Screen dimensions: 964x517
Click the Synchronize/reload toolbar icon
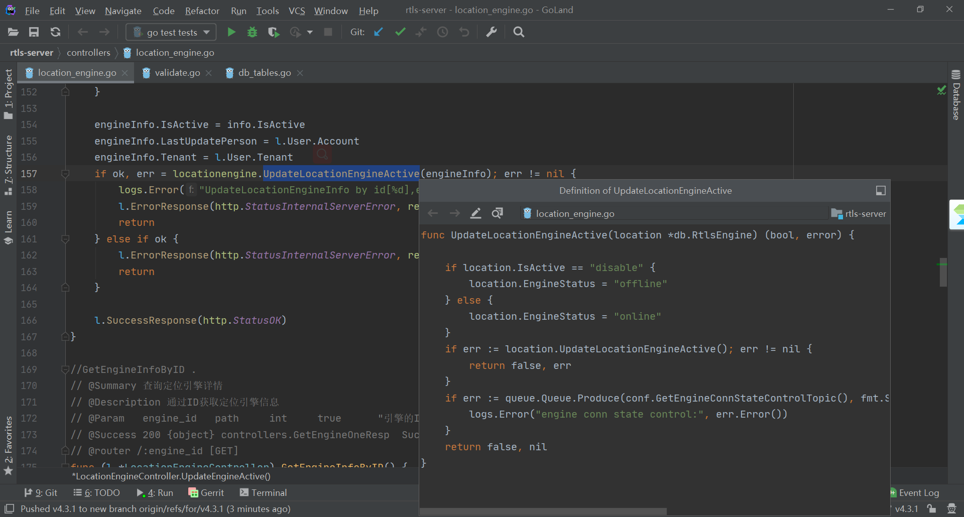click(55, 32)
